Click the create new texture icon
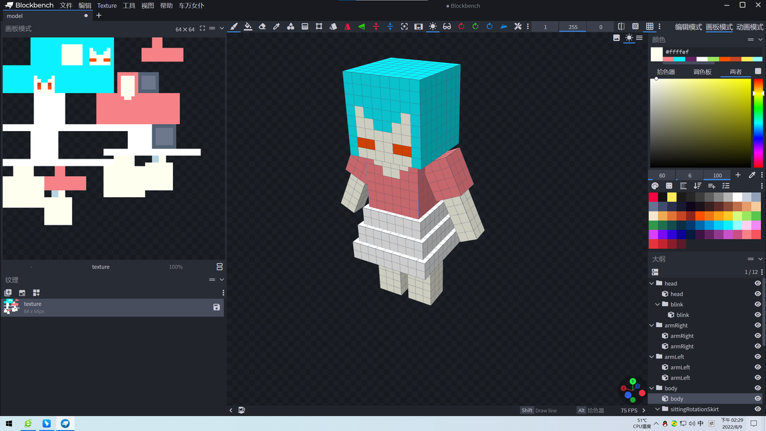The height and width of the screenshot is (431, 766). 8,293
